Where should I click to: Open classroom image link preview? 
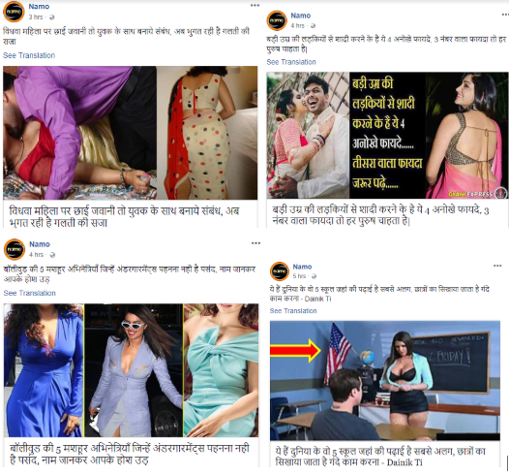click(385, 380)
